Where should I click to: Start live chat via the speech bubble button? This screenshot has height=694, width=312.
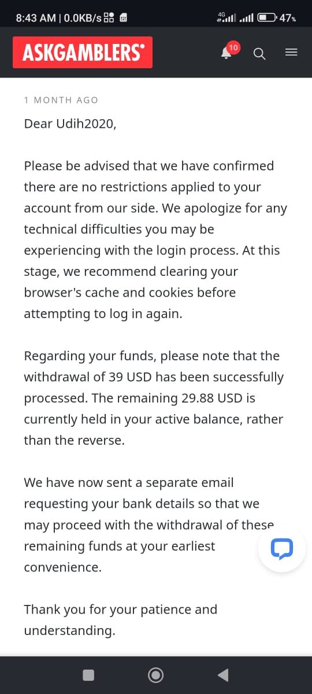(x=281, y=548)
